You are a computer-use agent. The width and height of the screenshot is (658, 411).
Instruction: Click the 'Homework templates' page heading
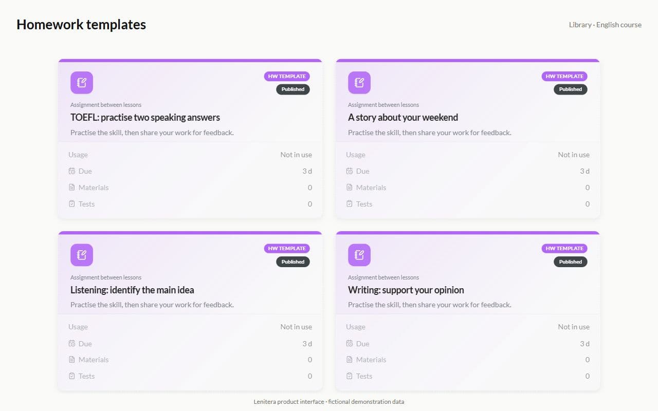[81, 24]
